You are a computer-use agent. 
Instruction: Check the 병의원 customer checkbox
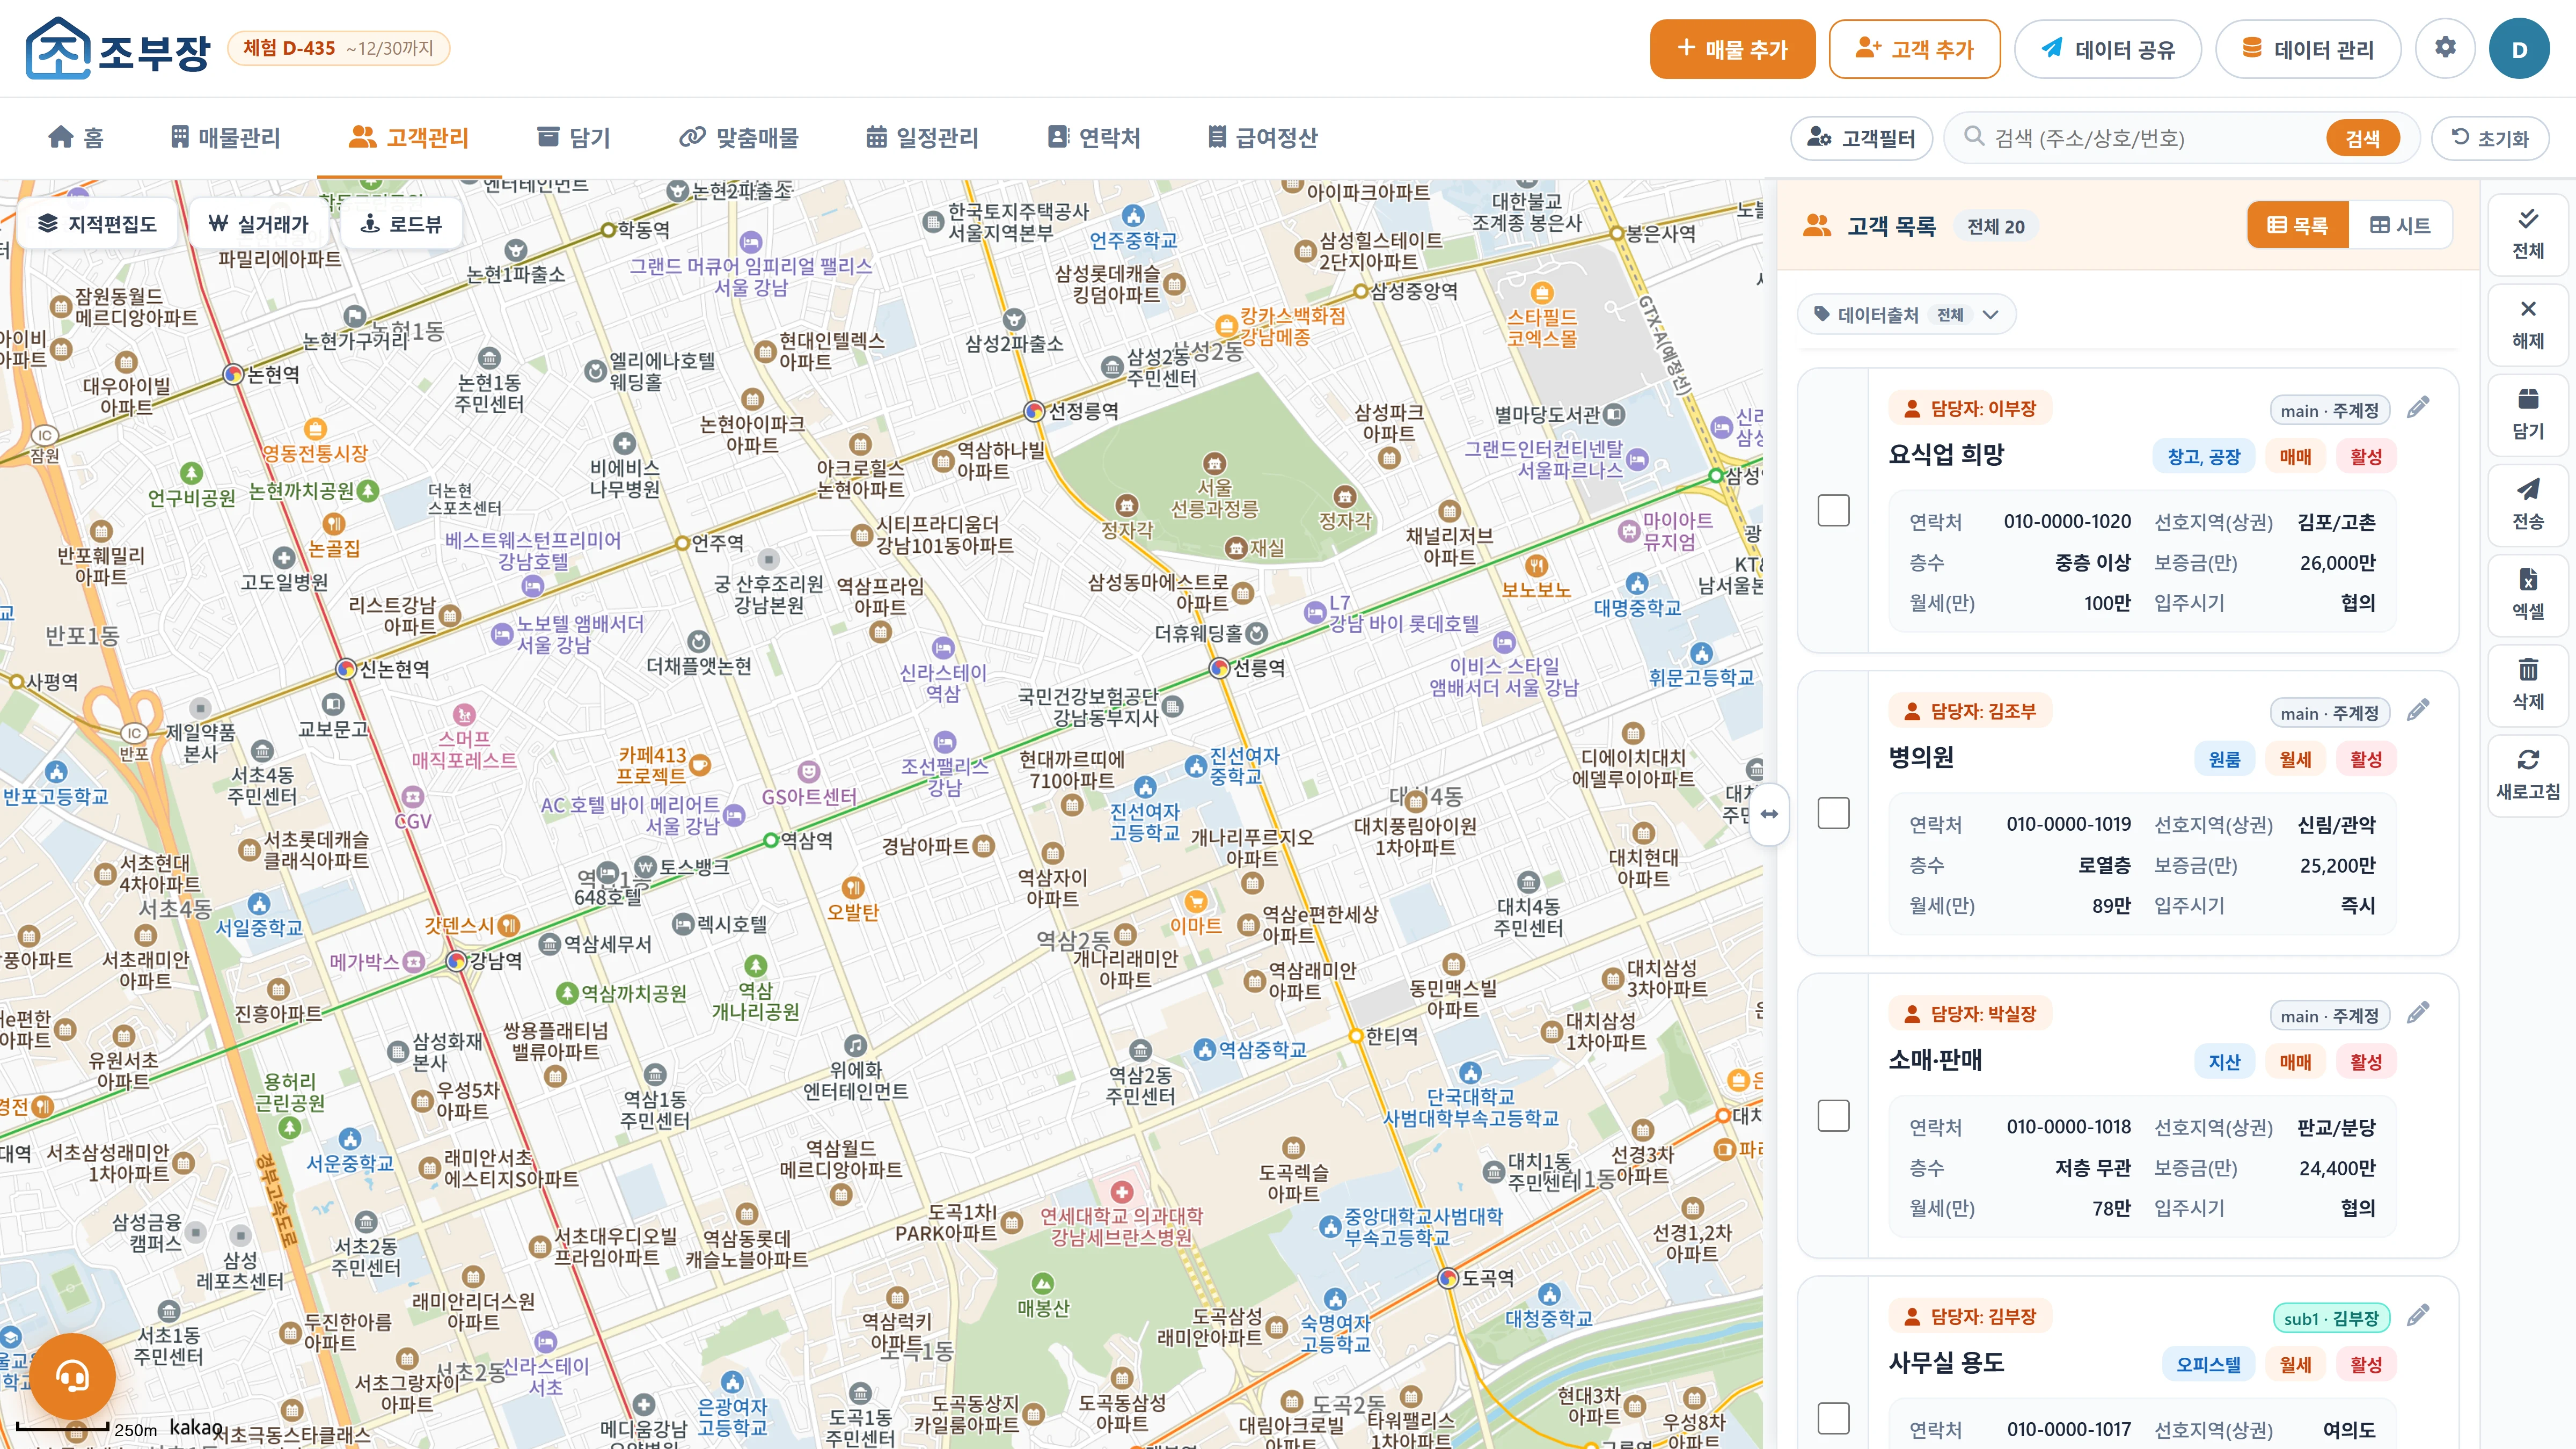click(1833, 813)
